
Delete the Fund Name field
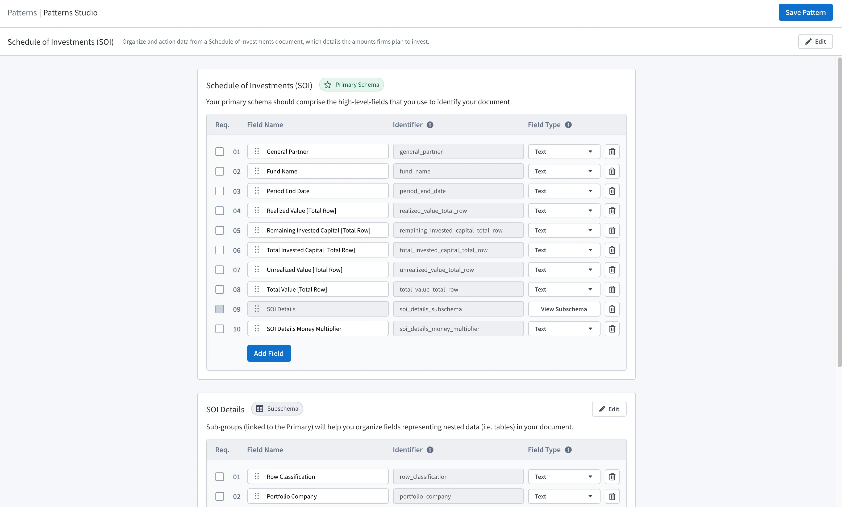[x=612, y=171]
